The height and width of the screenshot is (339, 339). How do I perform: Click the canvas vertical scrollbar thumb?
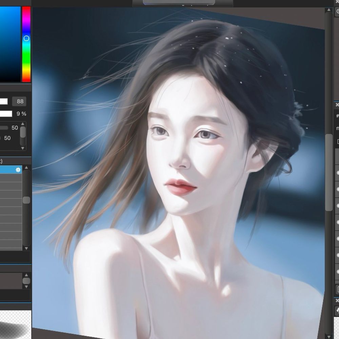click(329, 172)
